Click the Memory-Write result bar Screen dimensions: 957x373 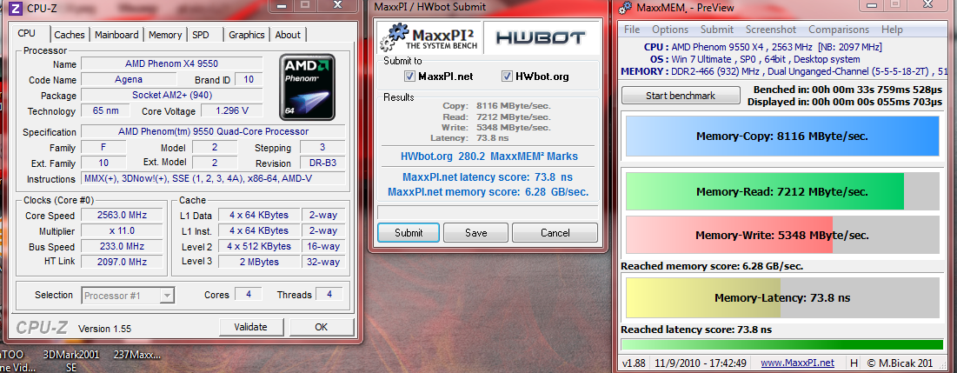point(782,235)
